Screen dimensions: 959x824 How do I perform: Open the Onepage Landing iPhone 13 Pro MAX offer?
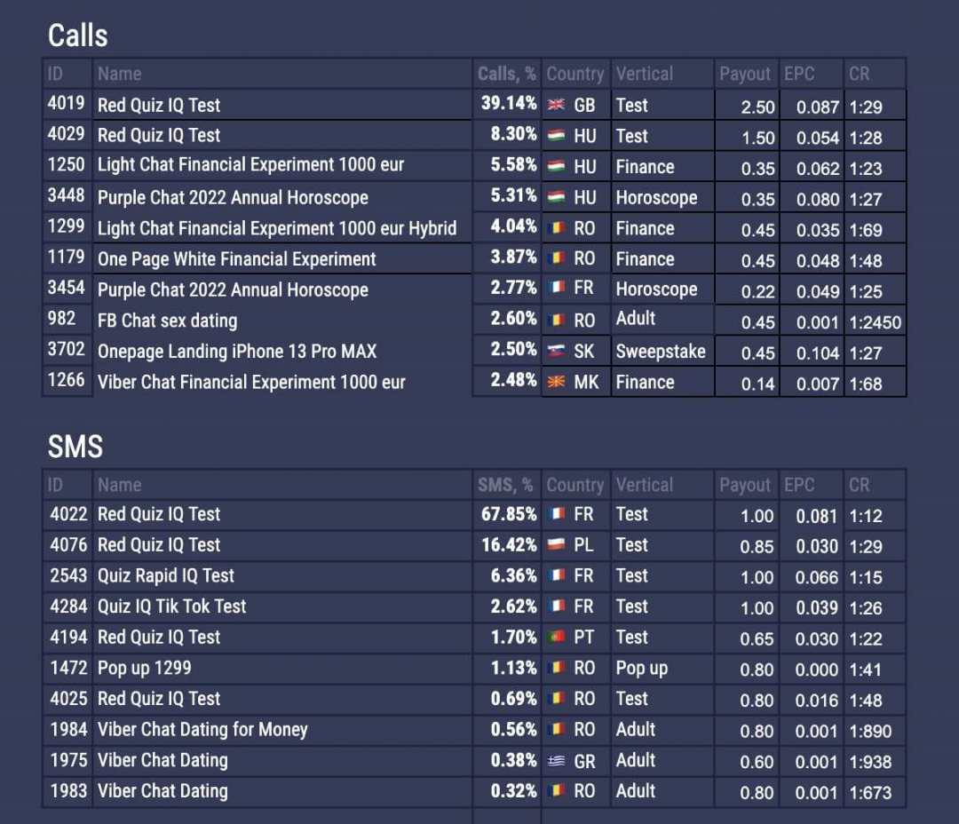(237, 352)
